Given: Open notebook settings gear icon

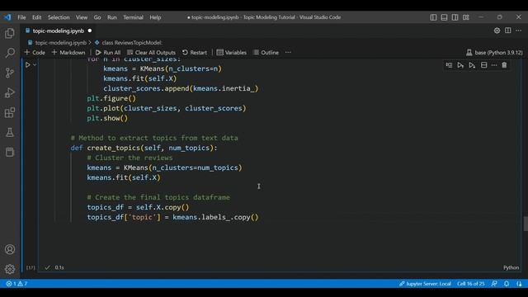Looking at the screenshot, I should tap(497, 31).
